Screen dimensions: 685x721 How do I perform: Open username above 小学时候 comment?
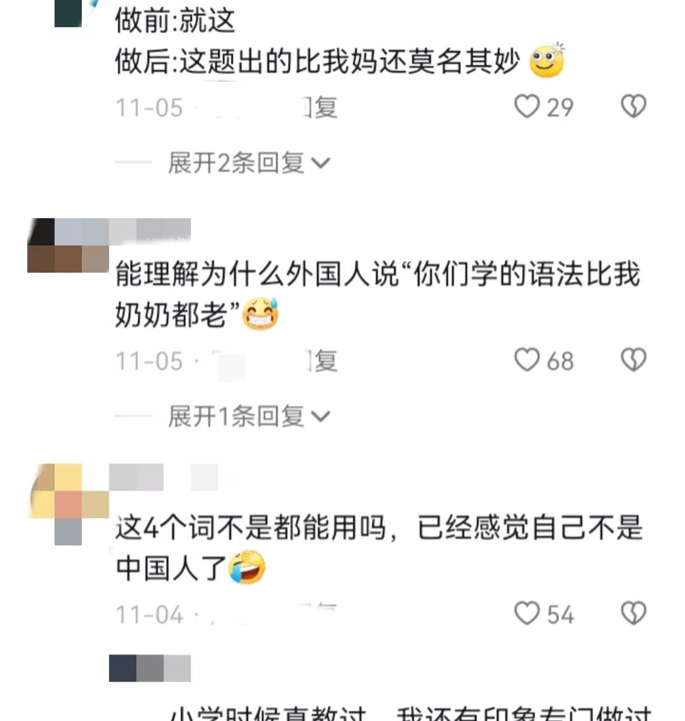150,668
